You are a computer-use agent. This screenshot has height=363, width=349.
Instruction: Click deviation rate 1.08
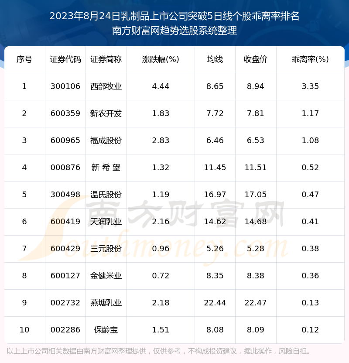(310, 140)
